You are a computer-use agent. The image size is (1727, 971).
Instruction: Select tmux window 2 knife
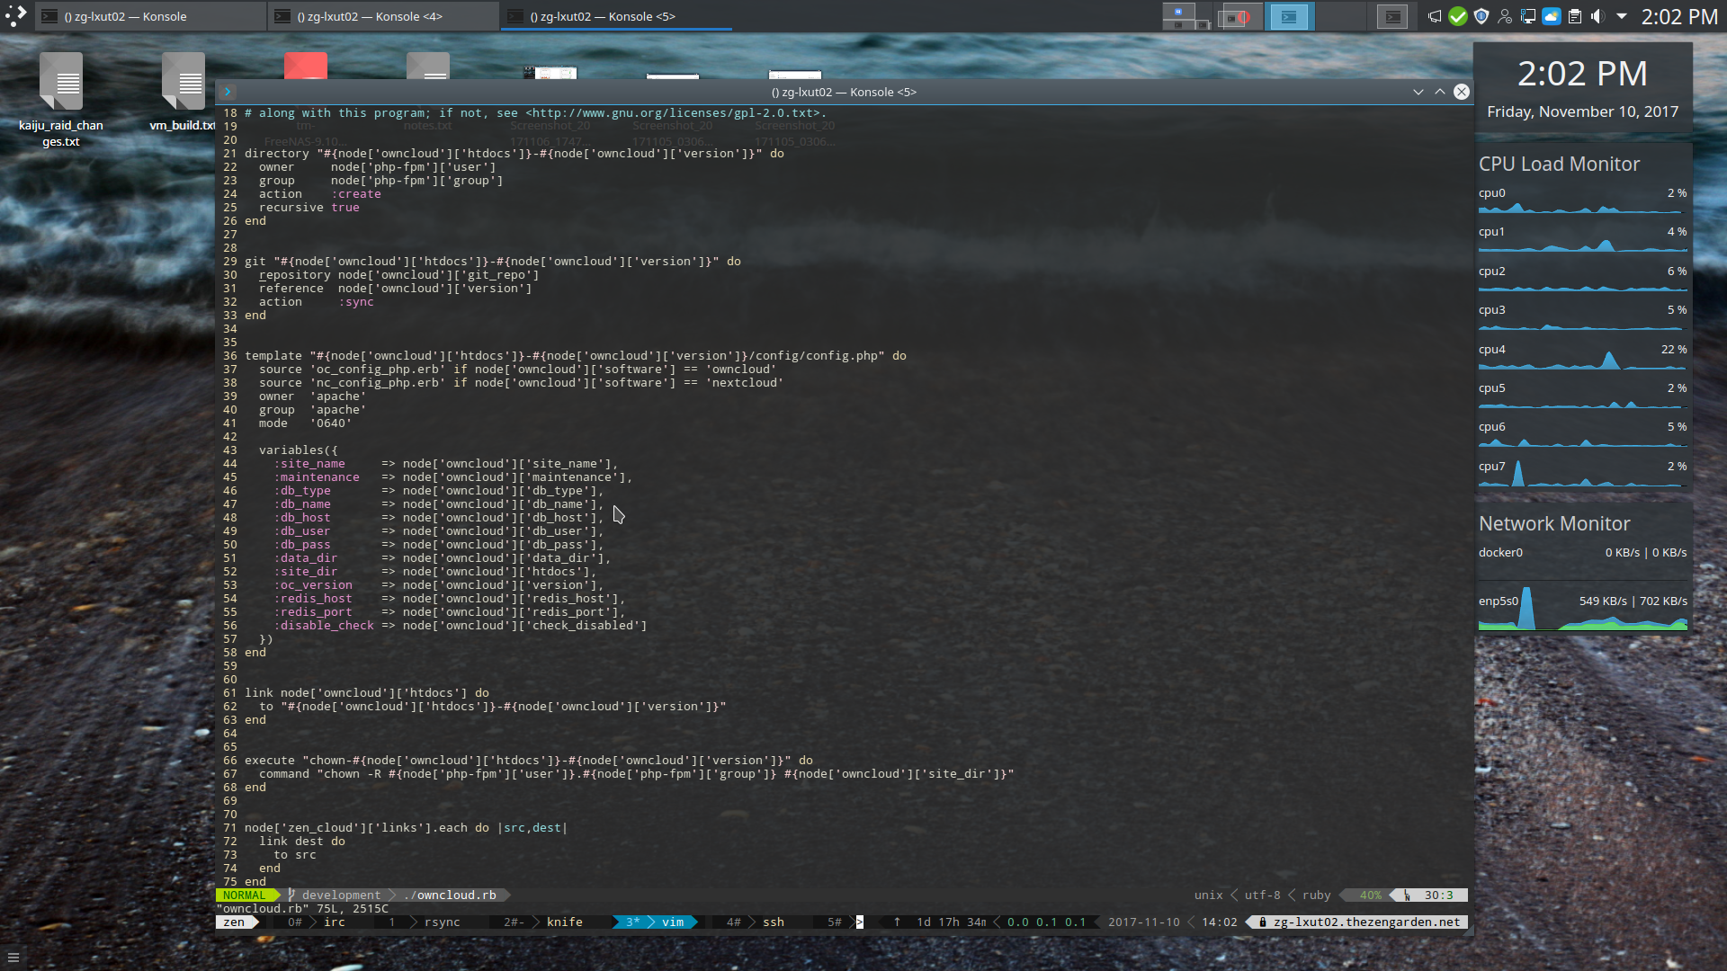pyautogui.click(x=543, y=922)
